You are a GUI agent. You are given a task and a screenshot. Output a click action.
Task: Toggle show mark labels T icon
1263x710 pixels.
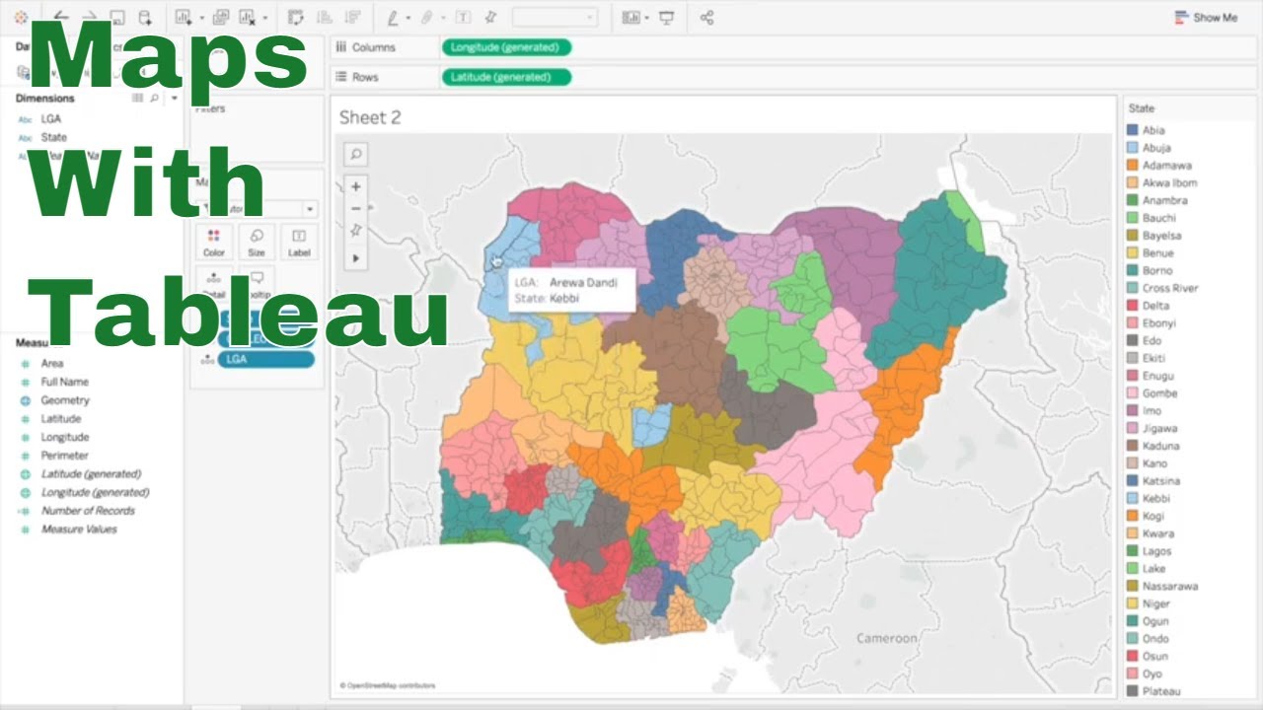click(x=462, y=18)
